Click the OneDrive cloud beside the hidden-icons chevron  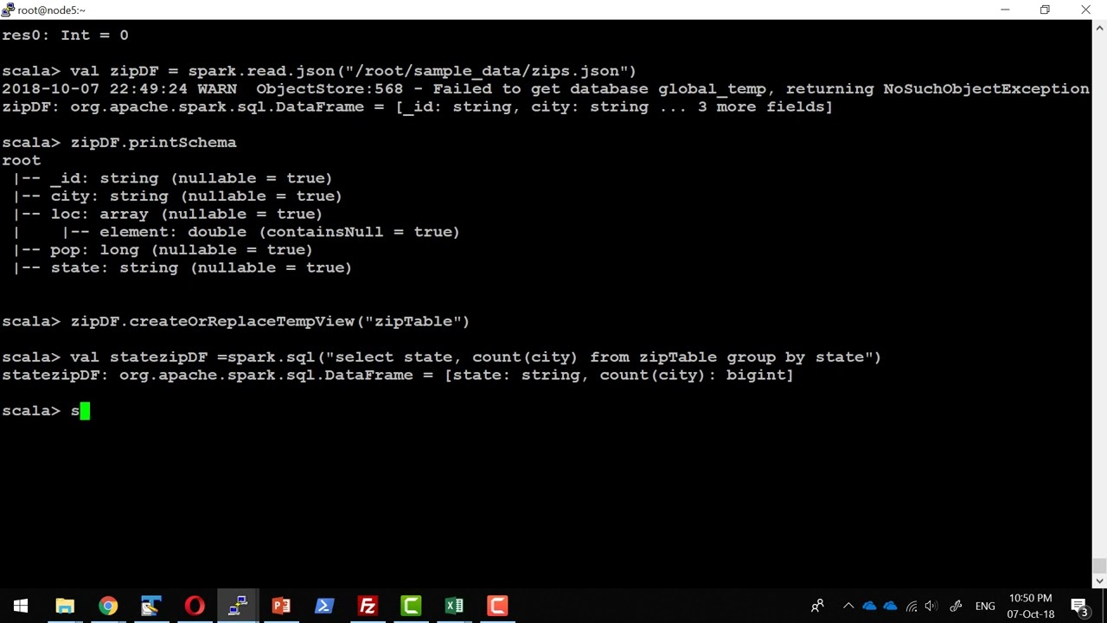[x=869, y=606]
